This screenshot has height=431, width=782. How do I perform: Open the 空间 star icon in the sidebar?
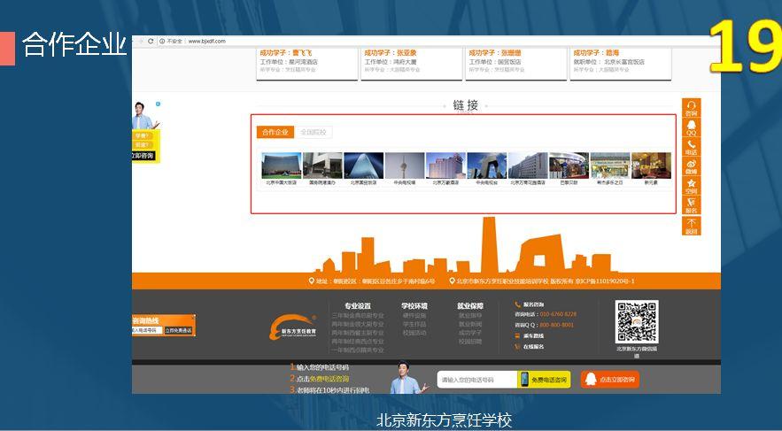(x=692, y=185)
